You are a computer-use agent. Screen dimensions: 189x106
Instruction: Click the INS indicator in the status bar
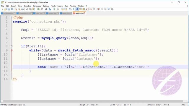(183, 105)
